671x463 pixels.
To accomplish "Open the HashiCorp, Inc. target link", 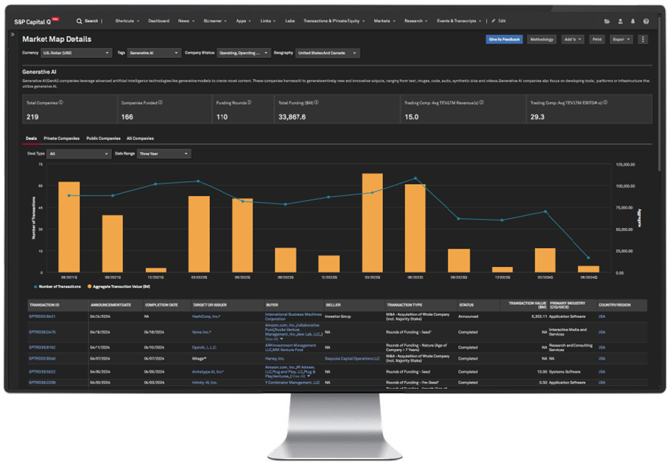I will [x=207, y=317].
